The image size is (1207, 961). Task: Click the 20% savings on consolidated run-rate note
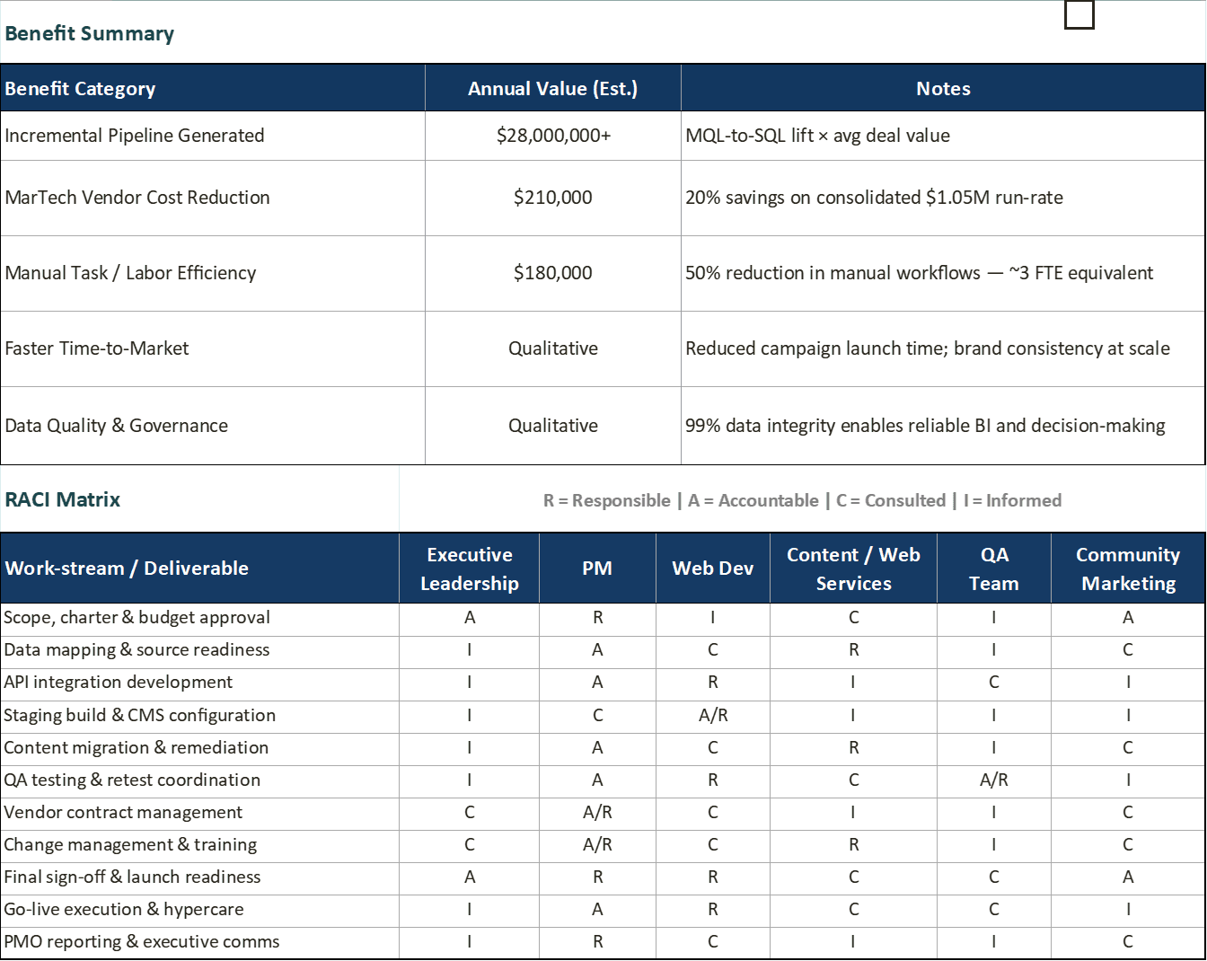pos(943,198)
